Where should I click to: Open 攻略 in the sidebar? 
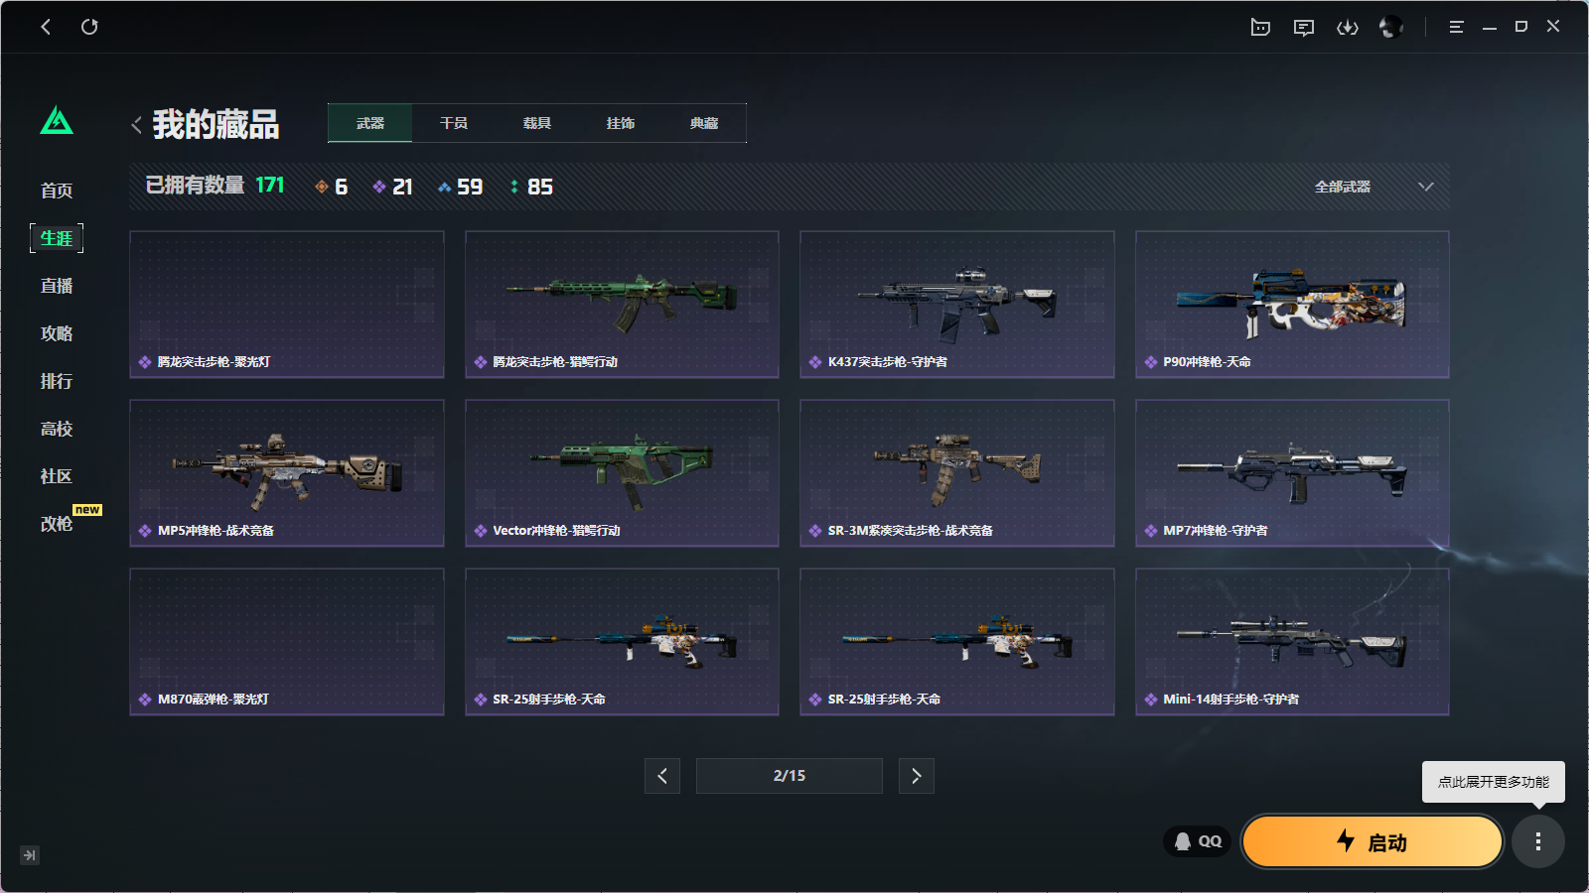(x=57, y=333)
